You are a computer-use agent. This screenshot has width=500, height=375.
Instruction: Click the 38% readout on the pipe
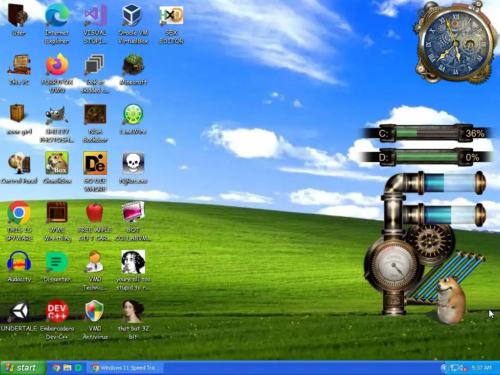click(x=394, y=301)
